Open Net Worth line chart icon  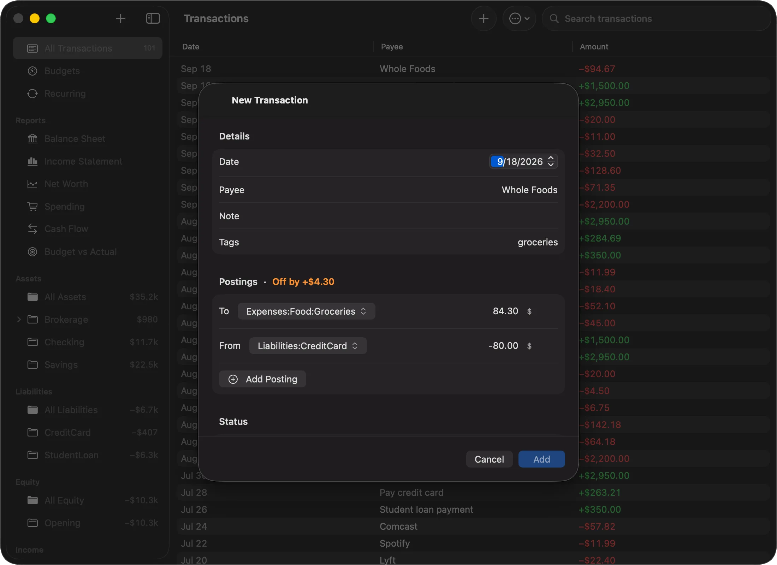tap(32, 184)
